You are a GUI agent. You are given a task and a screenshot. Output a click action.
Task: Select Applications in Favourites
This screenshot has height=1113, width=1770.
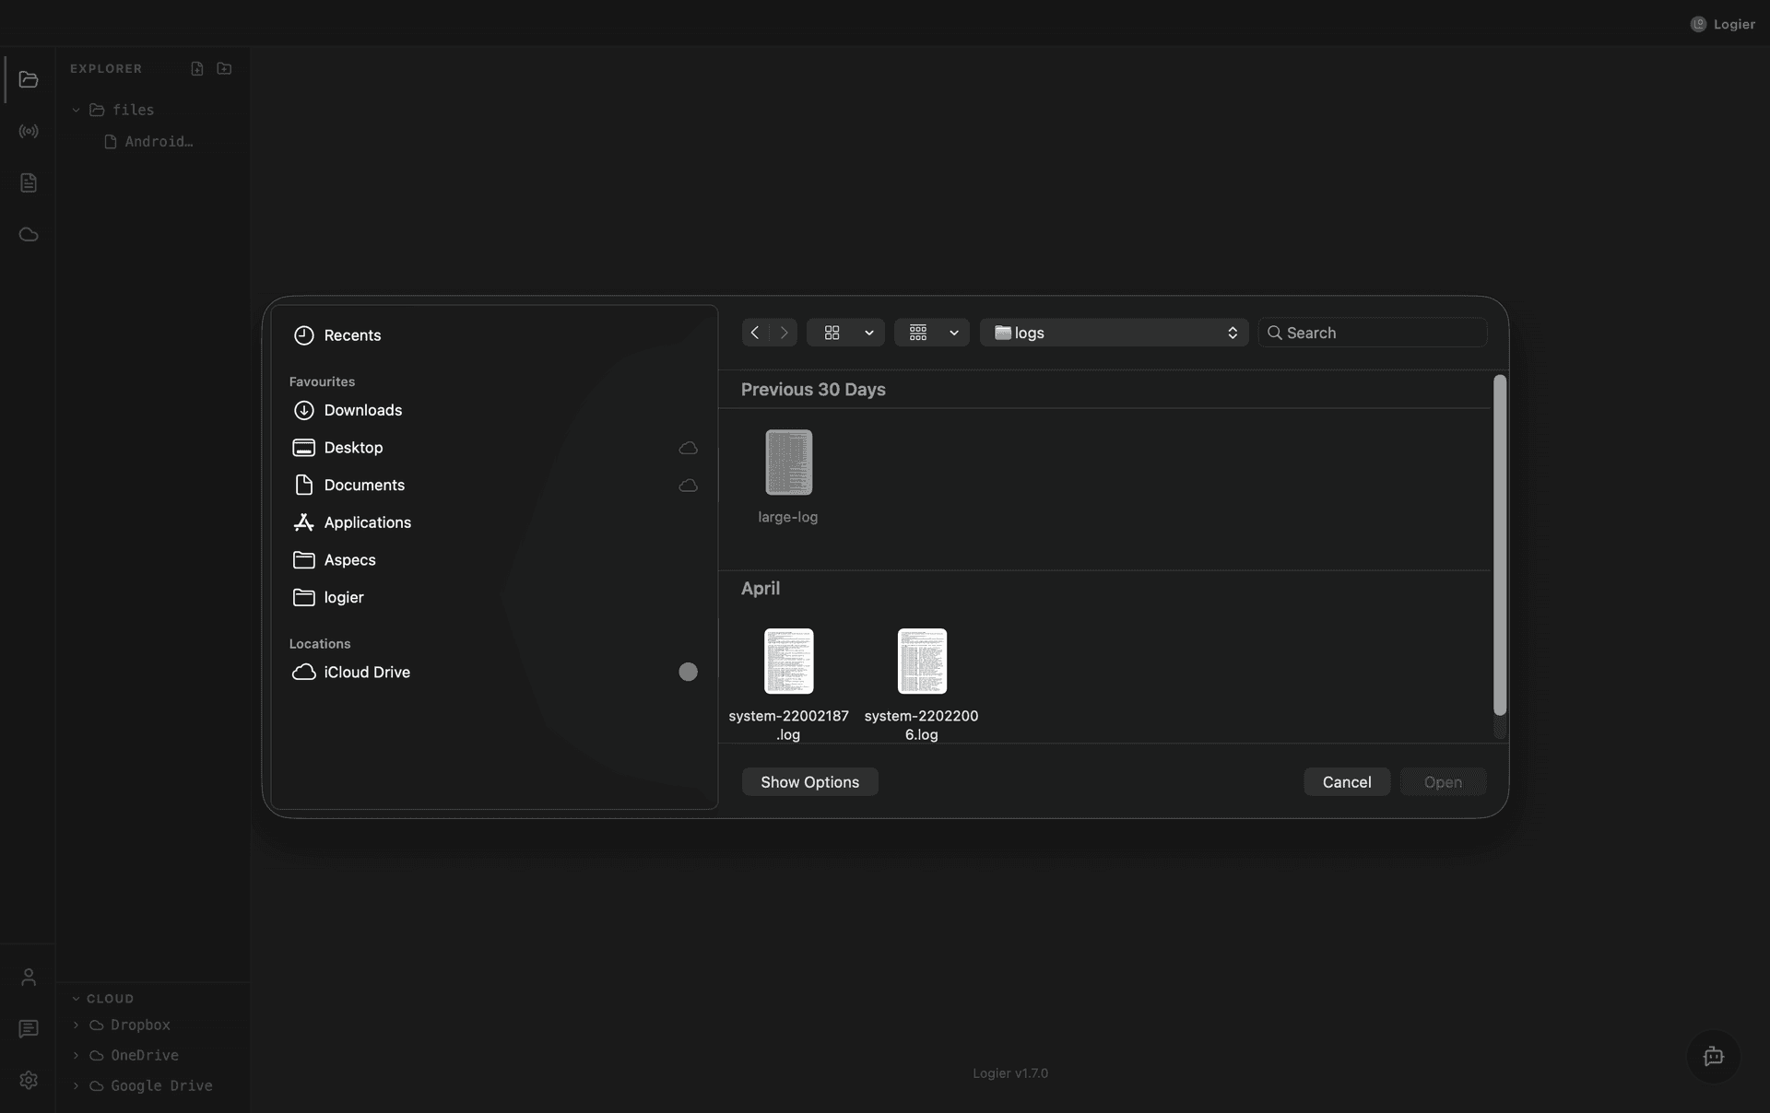coord(494,522)
